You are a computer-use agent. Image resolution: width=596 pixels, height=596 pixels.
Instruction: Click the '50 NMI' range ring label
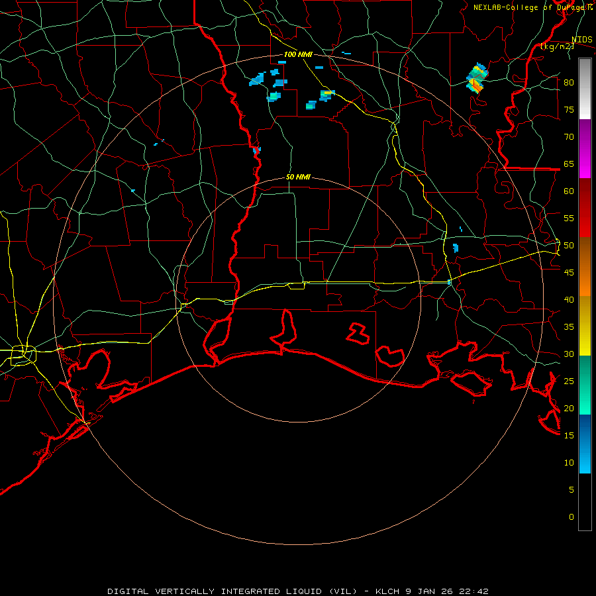click(298, 177)
